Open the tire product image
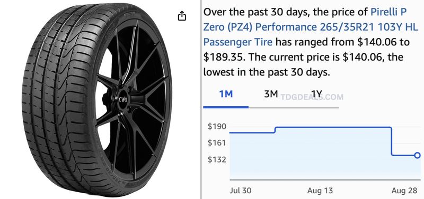The height and width of the screenshot is (199, 424). (x=96, y=99)
